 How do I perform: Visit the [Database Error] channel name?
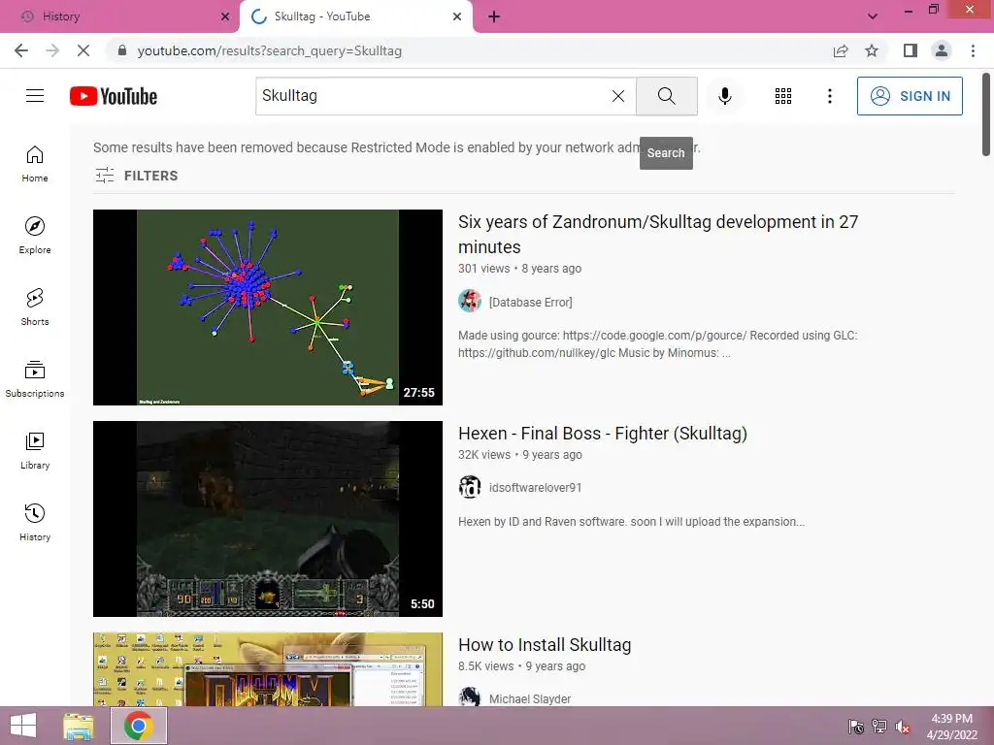531,303
